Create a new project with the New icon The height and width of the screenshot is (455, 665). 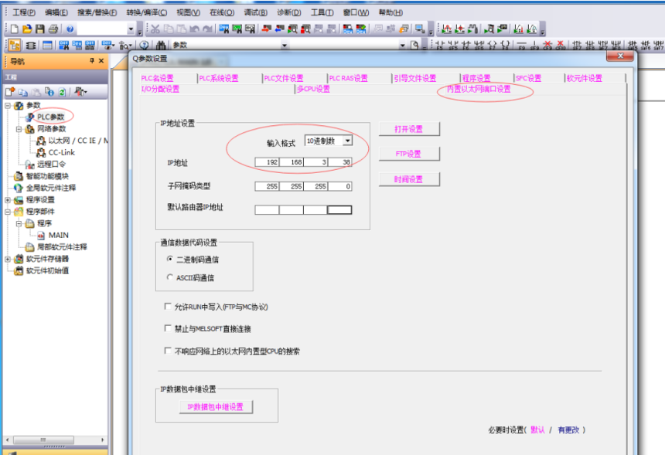15,29
